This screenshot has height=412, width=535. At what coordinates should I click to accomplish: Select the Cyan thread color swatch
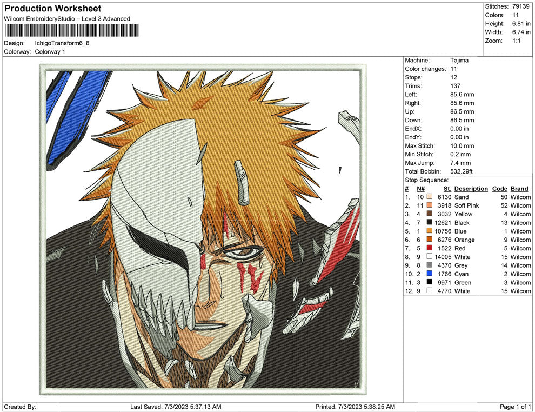(x=430, y=274)
